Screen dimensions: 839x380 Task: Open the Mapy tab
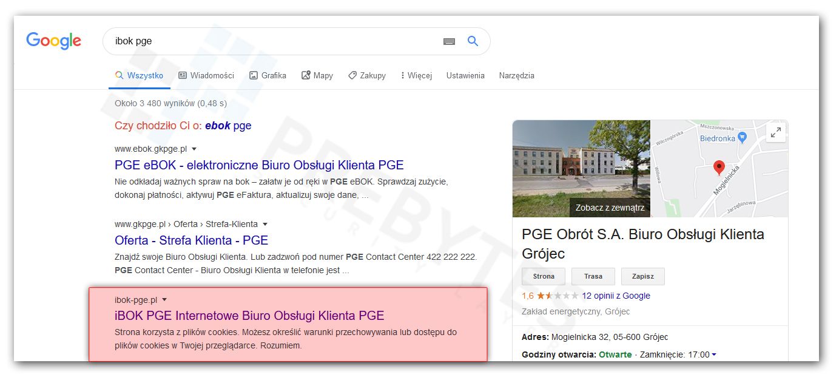[317, 75]
